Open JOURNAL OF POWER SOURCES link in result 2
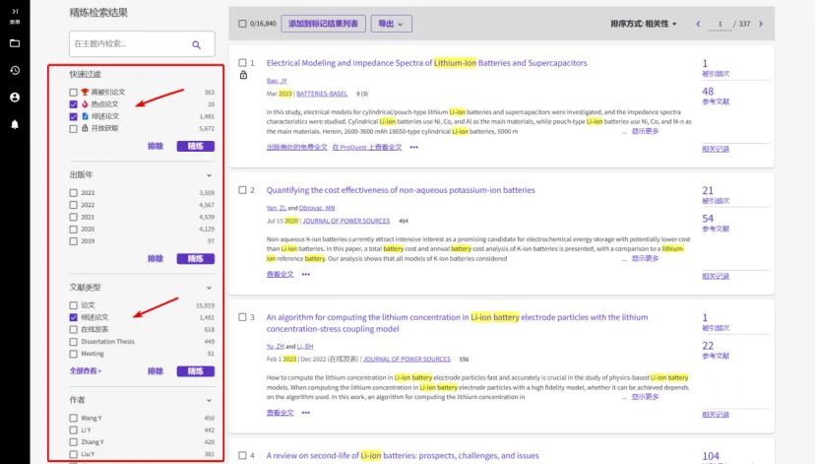Screen dimensions: 816x464 (346, 221)
